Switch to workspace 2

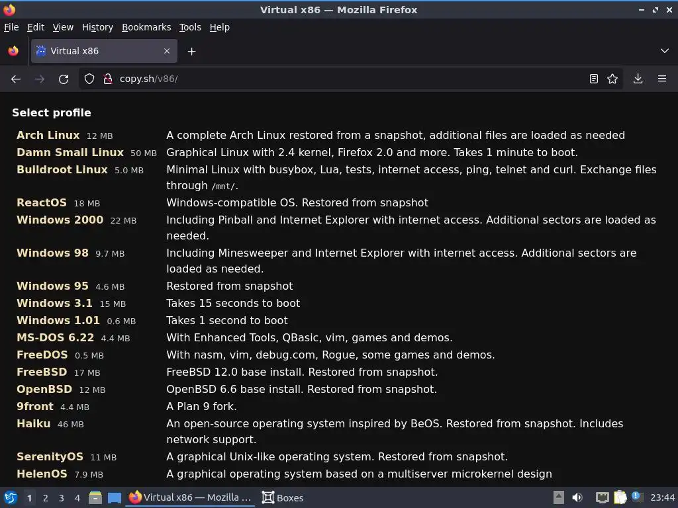[45, 498]
